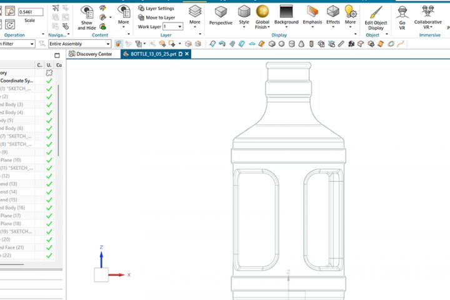Image resolution: width=450 pixels, height=300 pixels.
Task: Select the cone icon in the toolbar
Action: (x=301, y=44)
